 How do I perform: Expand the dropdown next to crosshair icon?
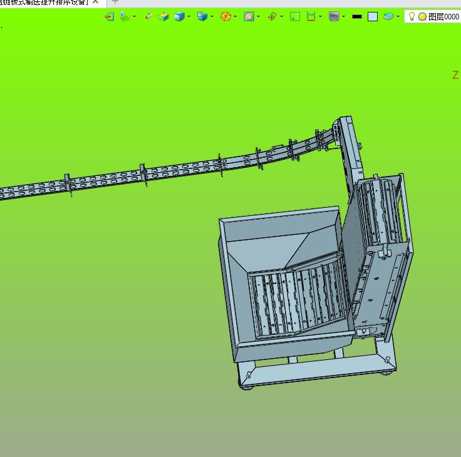[x=281, y=17]
